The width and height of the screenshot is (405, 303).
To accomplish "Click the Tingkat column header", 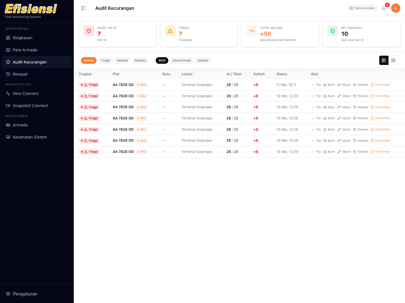I will (x=85, y=74).
